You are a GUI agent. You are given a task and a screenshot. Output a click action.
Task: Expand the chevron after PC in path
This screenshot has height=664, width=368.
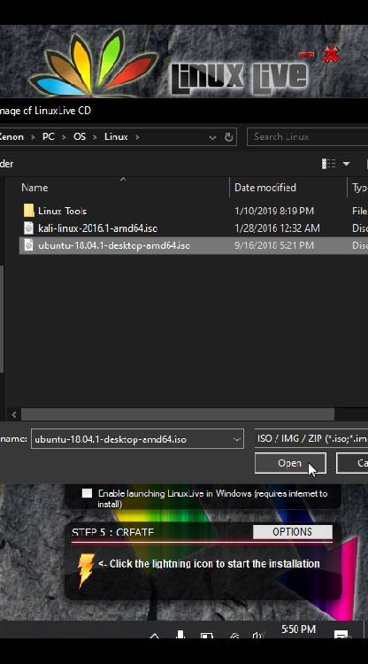click(x=65, y=137)
